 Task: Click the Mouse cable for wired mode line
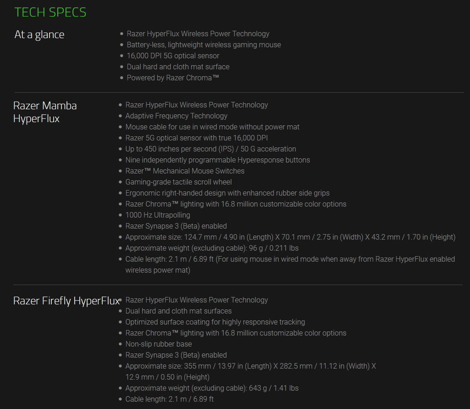(212, 127)
